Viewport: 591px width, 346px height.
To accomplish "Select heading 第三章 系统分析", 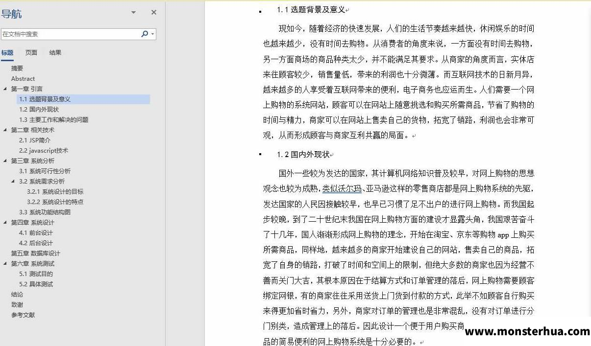I will [33, 161].
